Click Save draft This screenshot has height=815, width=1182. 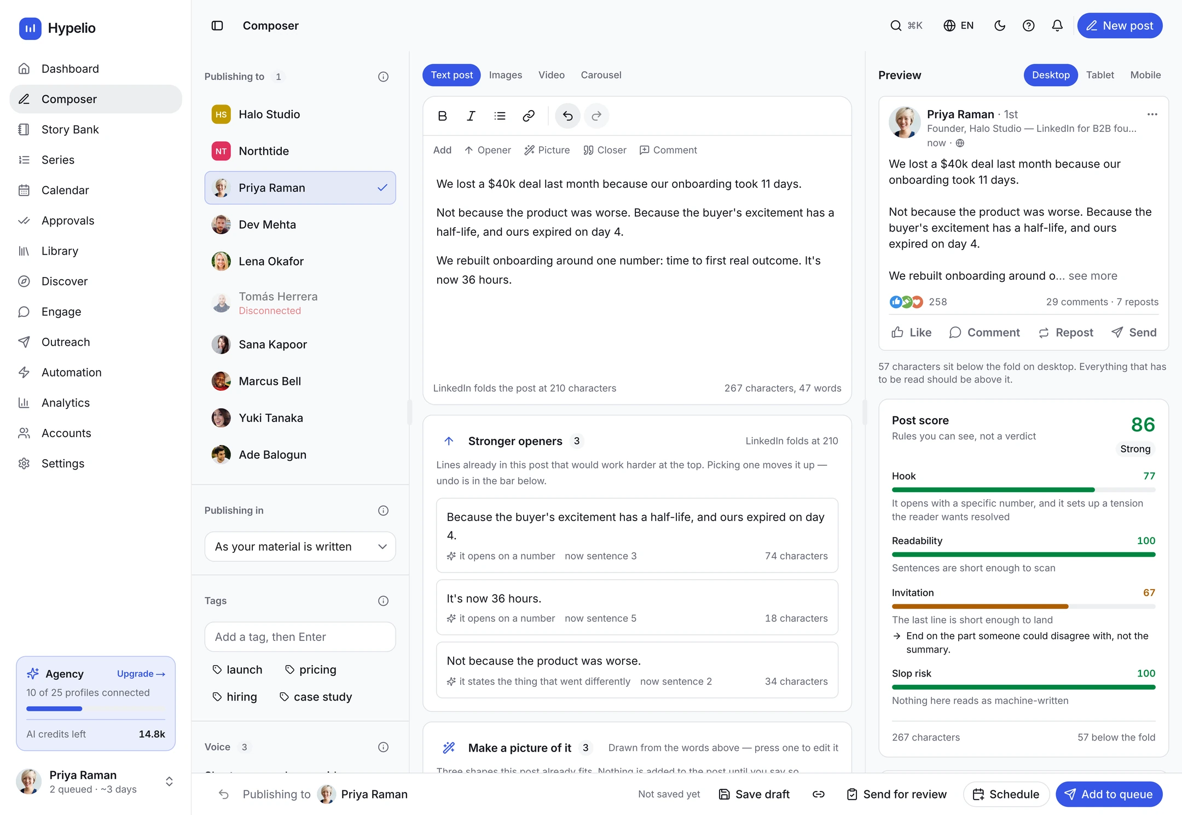click(x=754, y=794)
